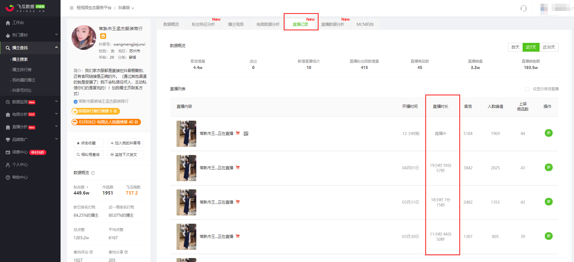
Task: Open the 抖音版 platform dropdown
Action: [x=126, y=8]
